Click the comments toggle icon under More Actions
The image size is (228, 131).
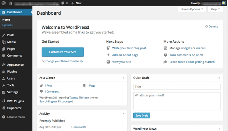click(x=166, y=55)
